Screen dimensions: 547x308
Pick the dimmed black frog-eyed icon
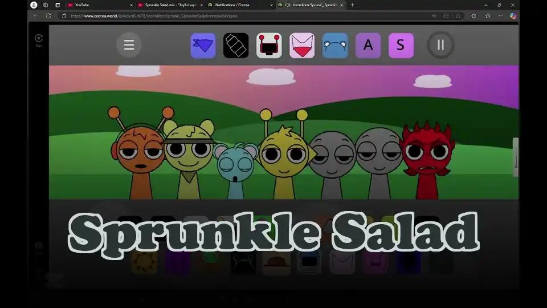coord(243,262)
